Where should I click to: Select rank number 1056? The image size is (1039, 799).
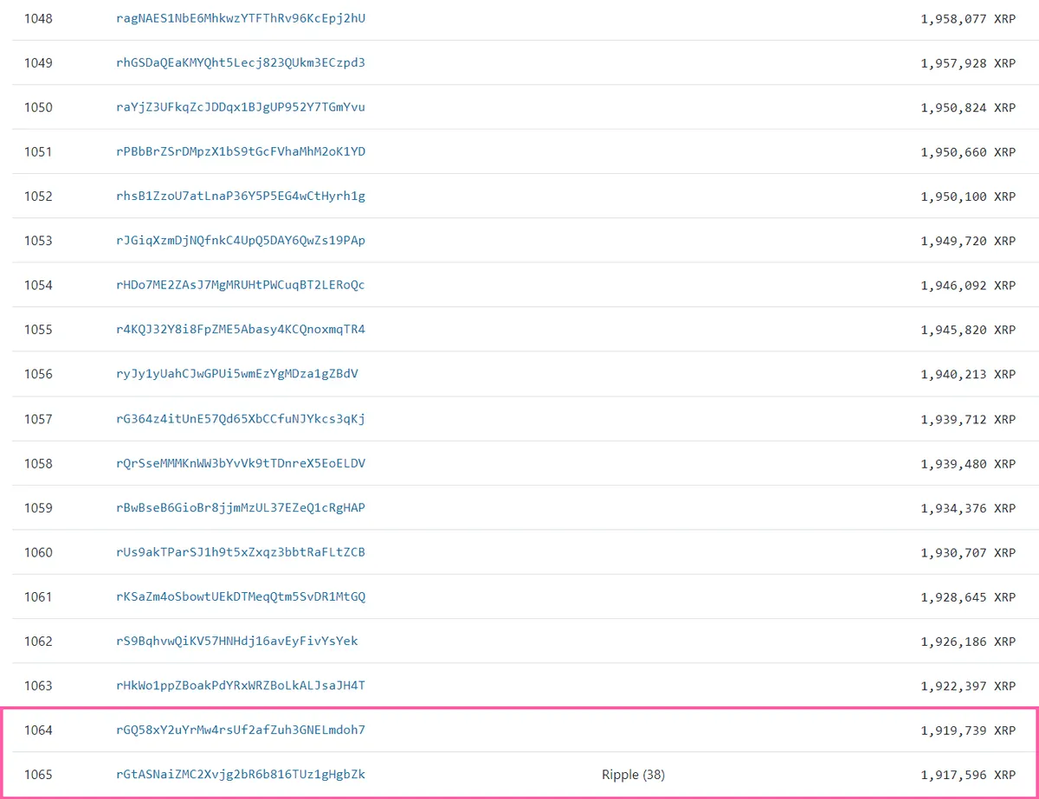click(x=38, y=374)
